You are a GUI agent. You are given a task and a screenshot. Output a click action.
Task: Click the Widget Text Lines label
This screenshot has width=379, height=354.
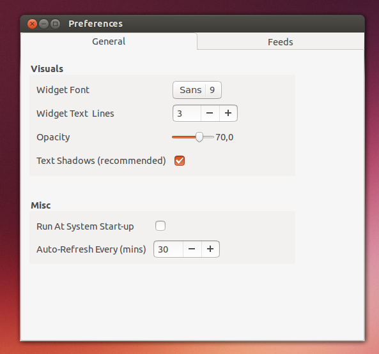click(75, 114)
